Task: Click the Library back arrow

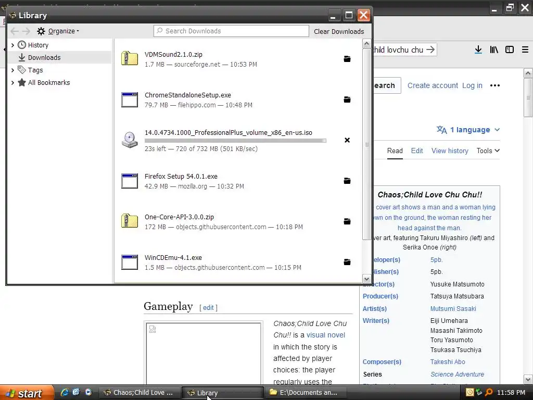Action: tap(14, 31)
